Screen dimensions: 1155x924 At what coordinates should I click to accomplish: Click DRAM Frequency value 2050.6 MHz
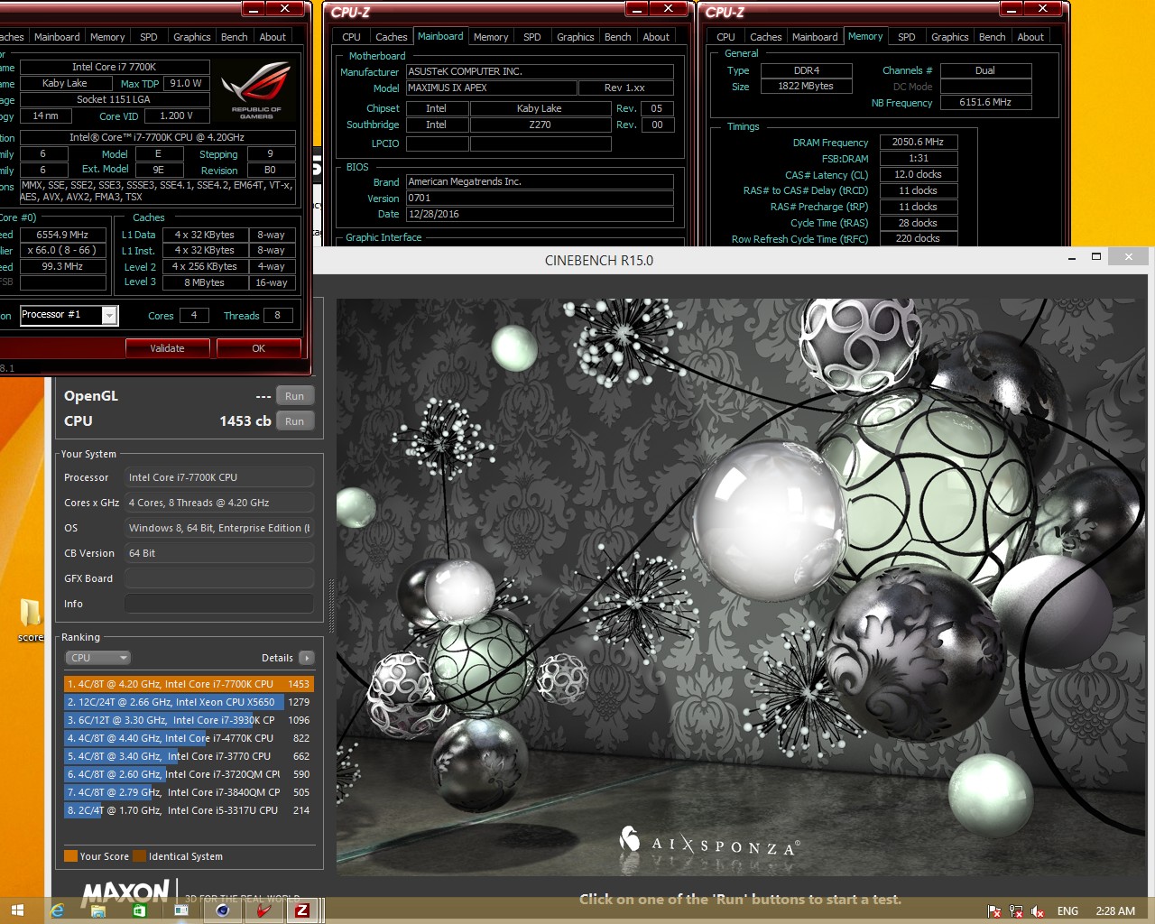[x=918, y=142]
